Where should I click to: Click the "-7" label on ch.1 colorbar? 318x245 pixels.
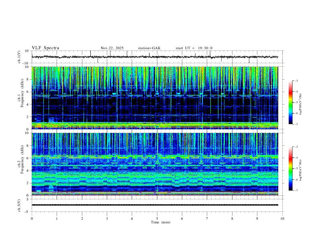tap(296, 125)
